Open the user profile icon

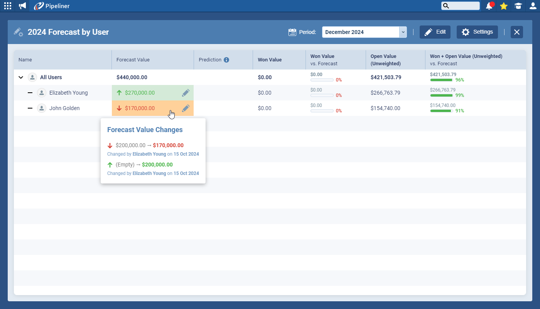[x=533, y=6]
